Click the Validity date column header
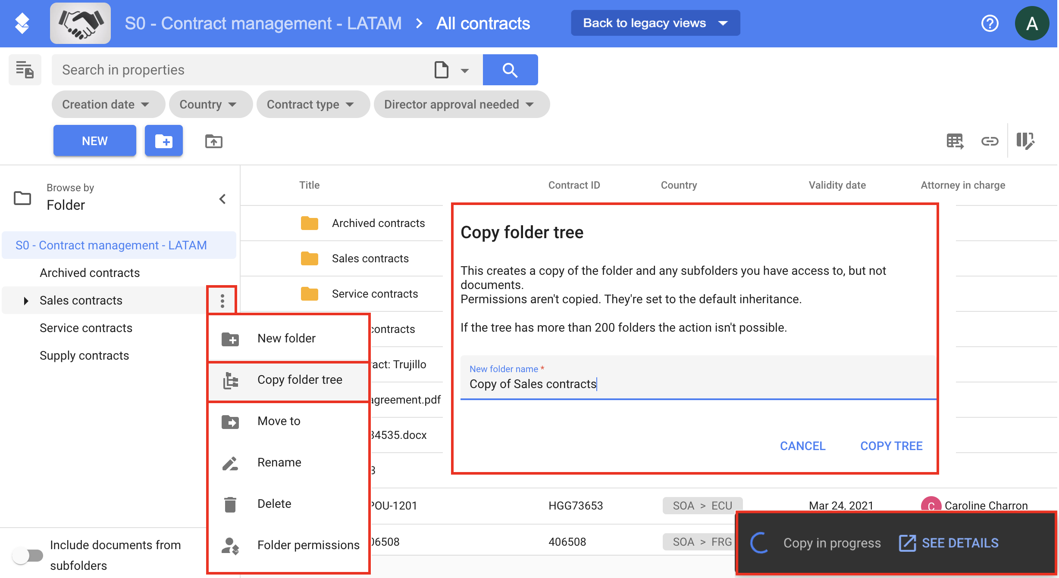This screenshot has height=578, width=1059. [837, 185]
